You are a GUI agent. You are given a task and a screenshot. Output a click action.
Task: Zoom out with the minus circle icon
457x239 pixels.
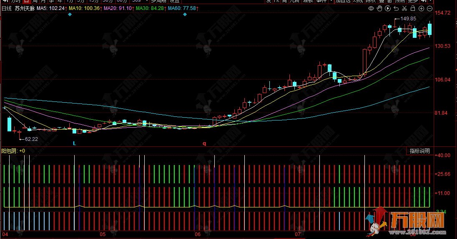429,8
